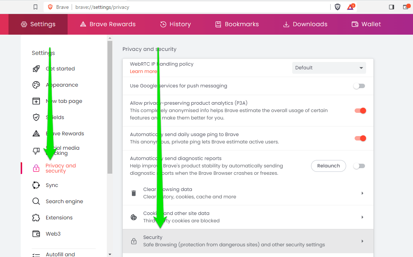Click the Sync circular arrows icon
The image size is (413, 257).
point(36,185)
